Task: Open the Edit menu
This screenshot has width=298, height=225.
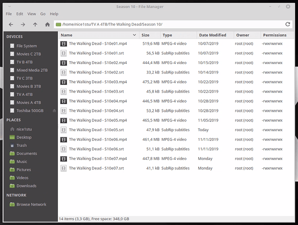Action: pyautogui.click(x=19, y=14)
